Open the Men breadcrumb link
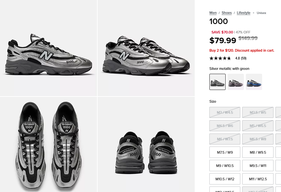The height and width of the screenshot is (192, 281). (213, 13)
